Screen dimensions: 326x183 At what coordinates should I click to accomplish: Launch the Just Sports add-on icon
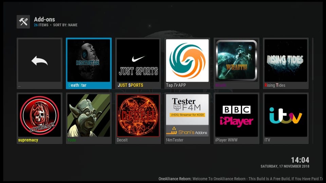coord(138,61)
